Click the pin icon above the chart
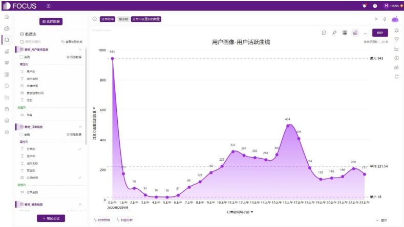The width and height of the screenshot is (404, 227). (x=334, y=33)
